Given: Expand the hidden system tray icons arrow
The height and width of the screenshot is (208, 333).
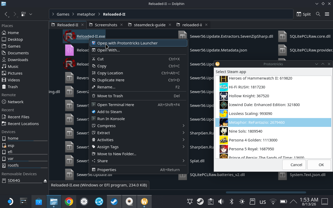Looking at the screenshot, I should tap(293, 201).
